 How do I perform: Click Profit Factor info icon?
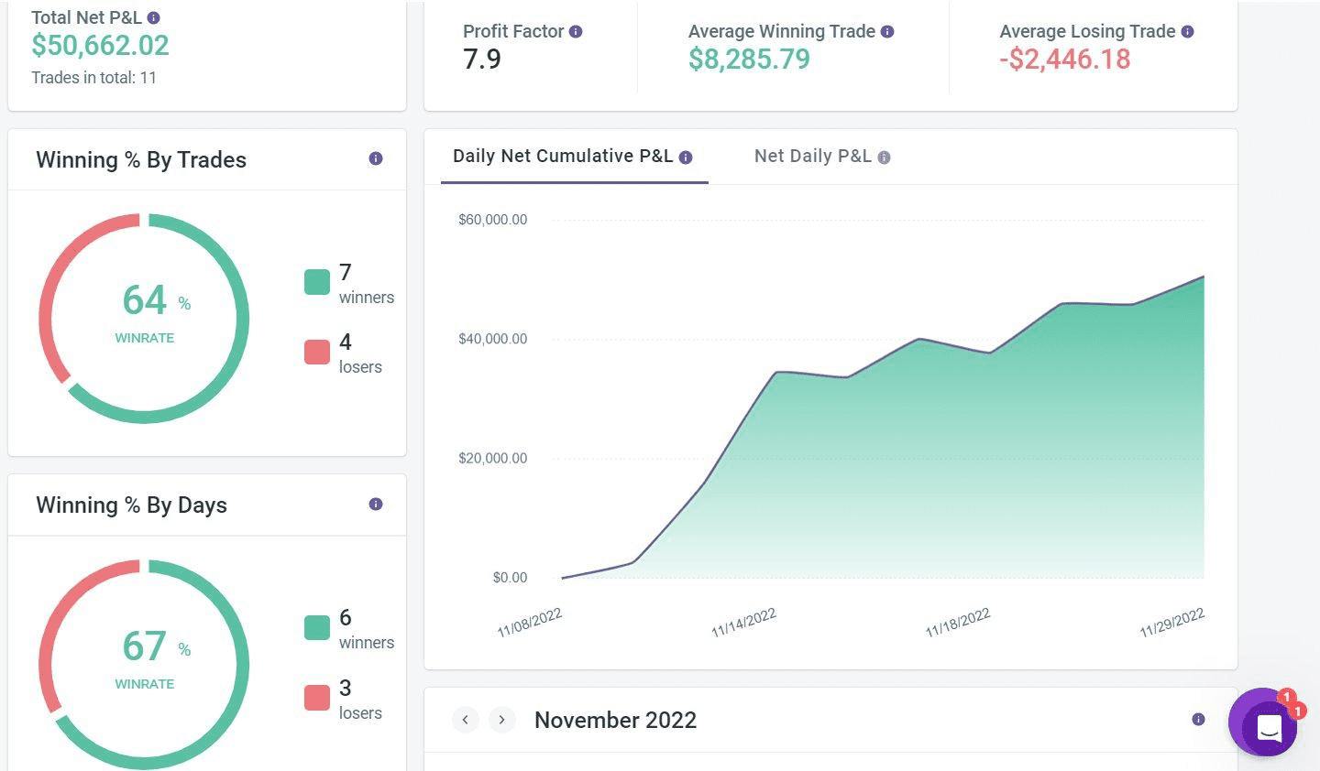576,31
